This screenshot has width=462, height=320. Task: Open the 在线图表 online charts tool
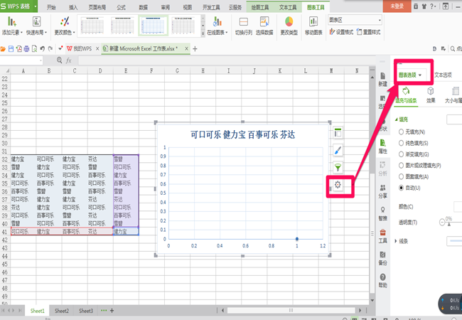click(x=217, y=26)
